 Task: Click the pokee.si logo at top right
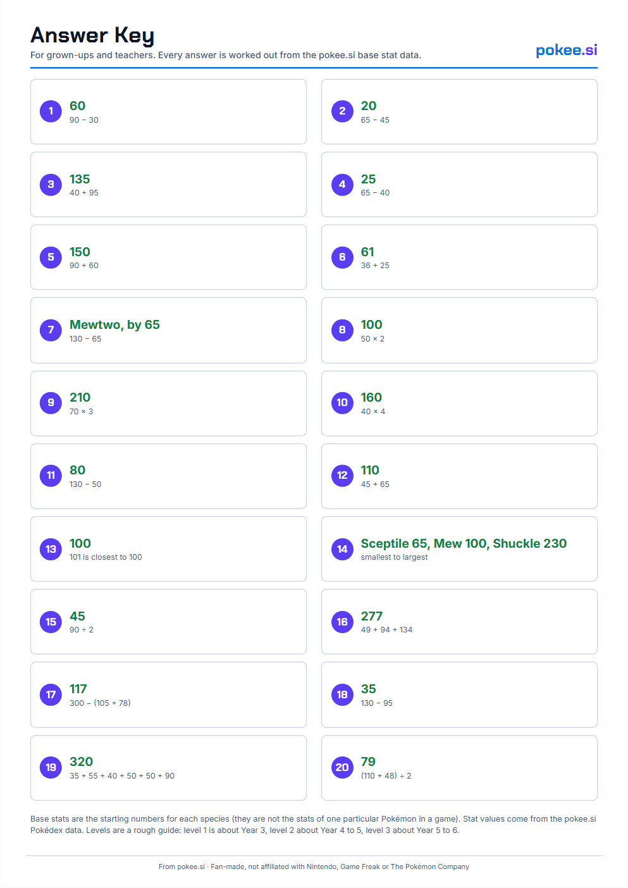pos(566,50)
